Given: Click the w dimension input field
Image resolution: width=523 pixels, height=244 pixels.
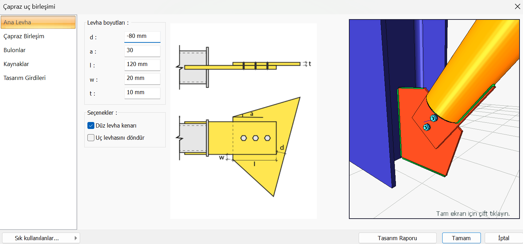Looking at the screenshot, I should point(142,79).
